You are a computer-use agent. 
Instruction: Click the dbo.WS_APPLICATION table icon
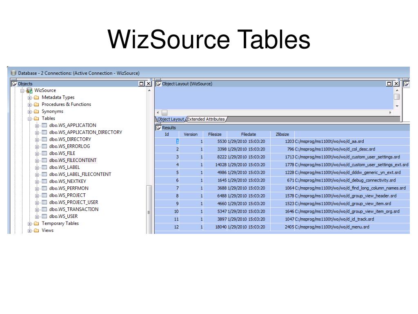tap(44, 125)
